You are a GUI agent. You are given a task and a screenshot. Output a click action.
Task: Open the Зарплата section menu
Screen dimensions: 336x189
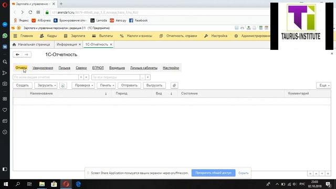pyautogui.click(x=75, y=36)
